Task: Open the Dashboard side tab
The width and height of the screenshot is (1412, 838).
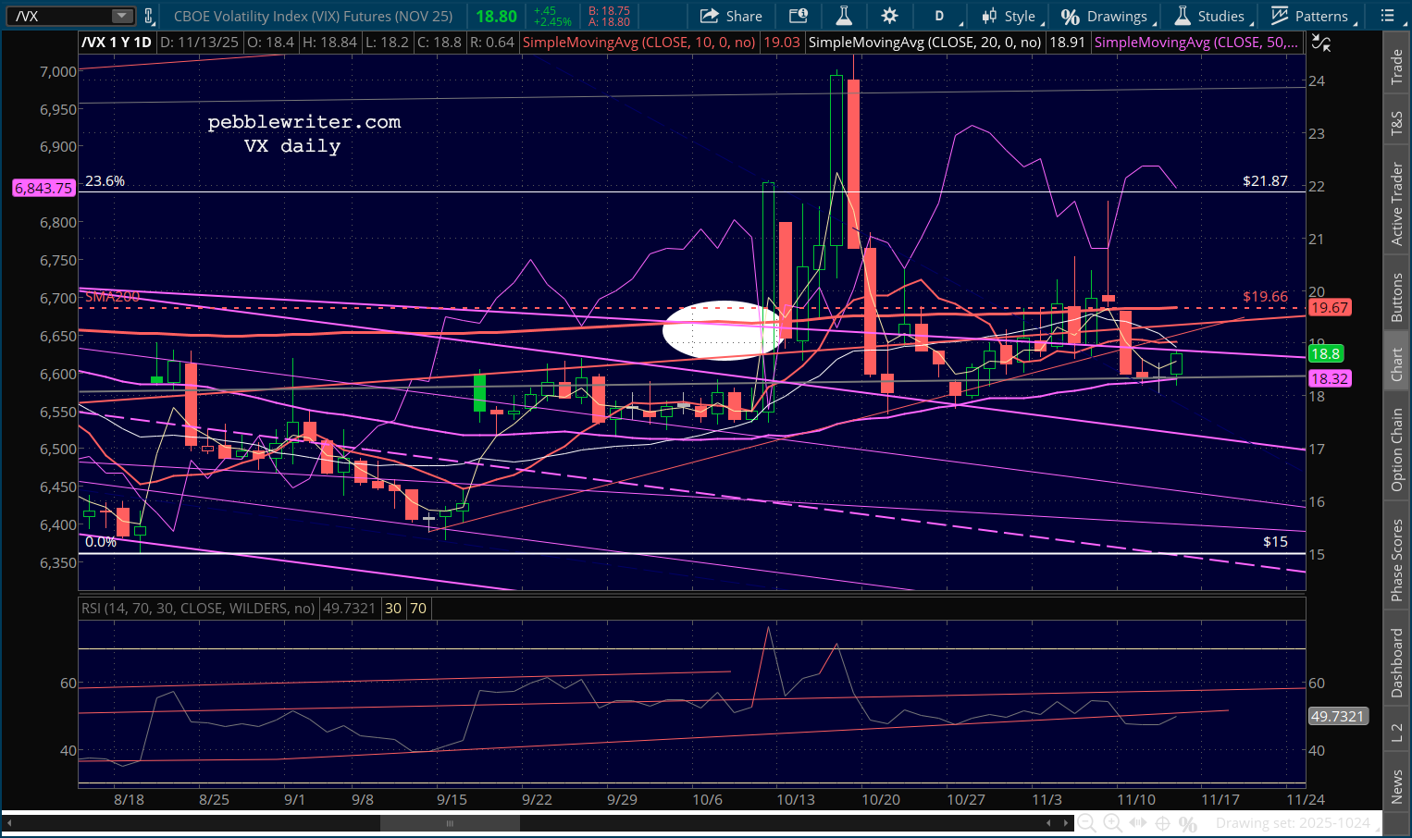Action: (1397, 662)
